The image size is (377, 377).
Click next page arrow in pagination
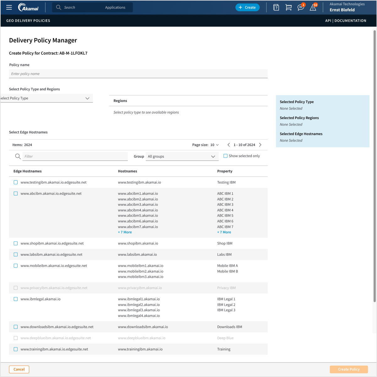tap(260, 145)
